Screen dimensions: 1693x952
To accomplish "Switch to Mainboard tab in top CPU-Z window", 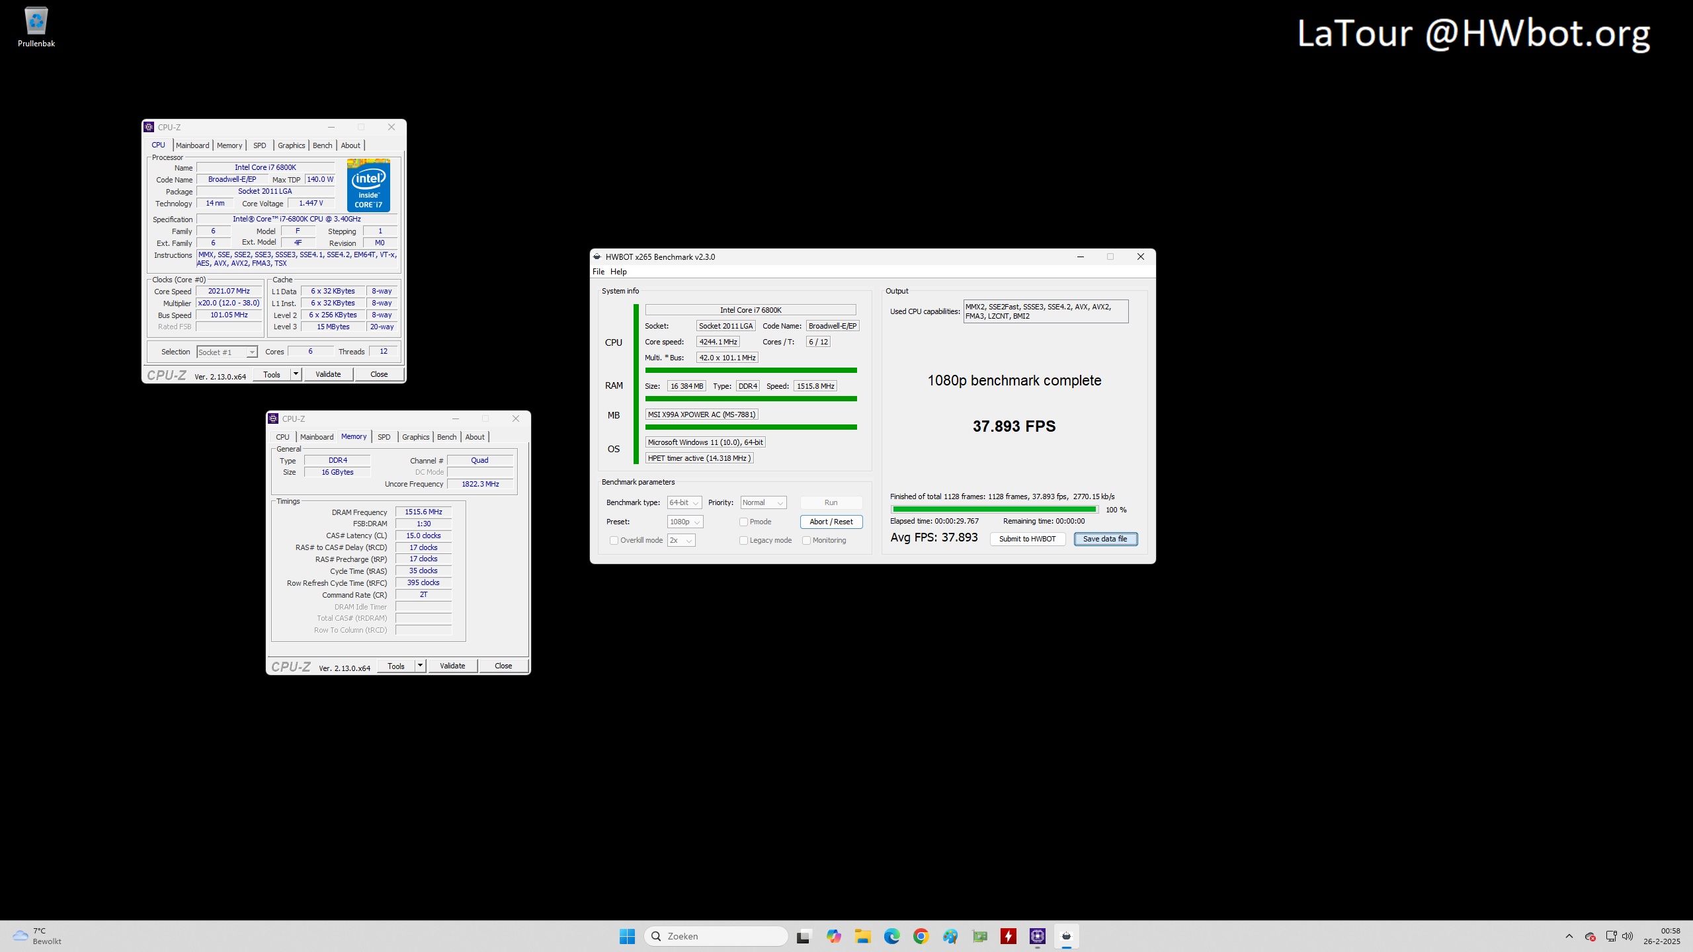I will (x=192, y=145).
